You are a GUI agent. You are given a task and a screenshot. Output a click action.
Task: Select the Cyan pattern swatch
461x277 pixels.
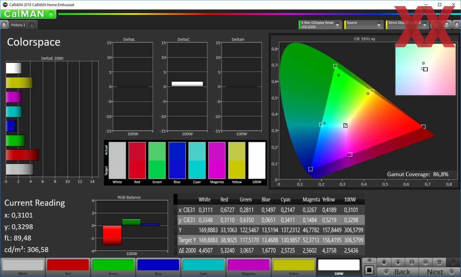[203, 267]
